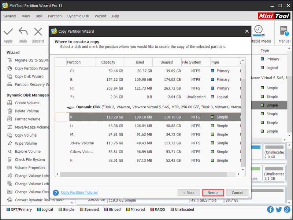Click the Bootable Media disc icon
293x220 pixels.
pyautogui.click(x=259, y=31)
